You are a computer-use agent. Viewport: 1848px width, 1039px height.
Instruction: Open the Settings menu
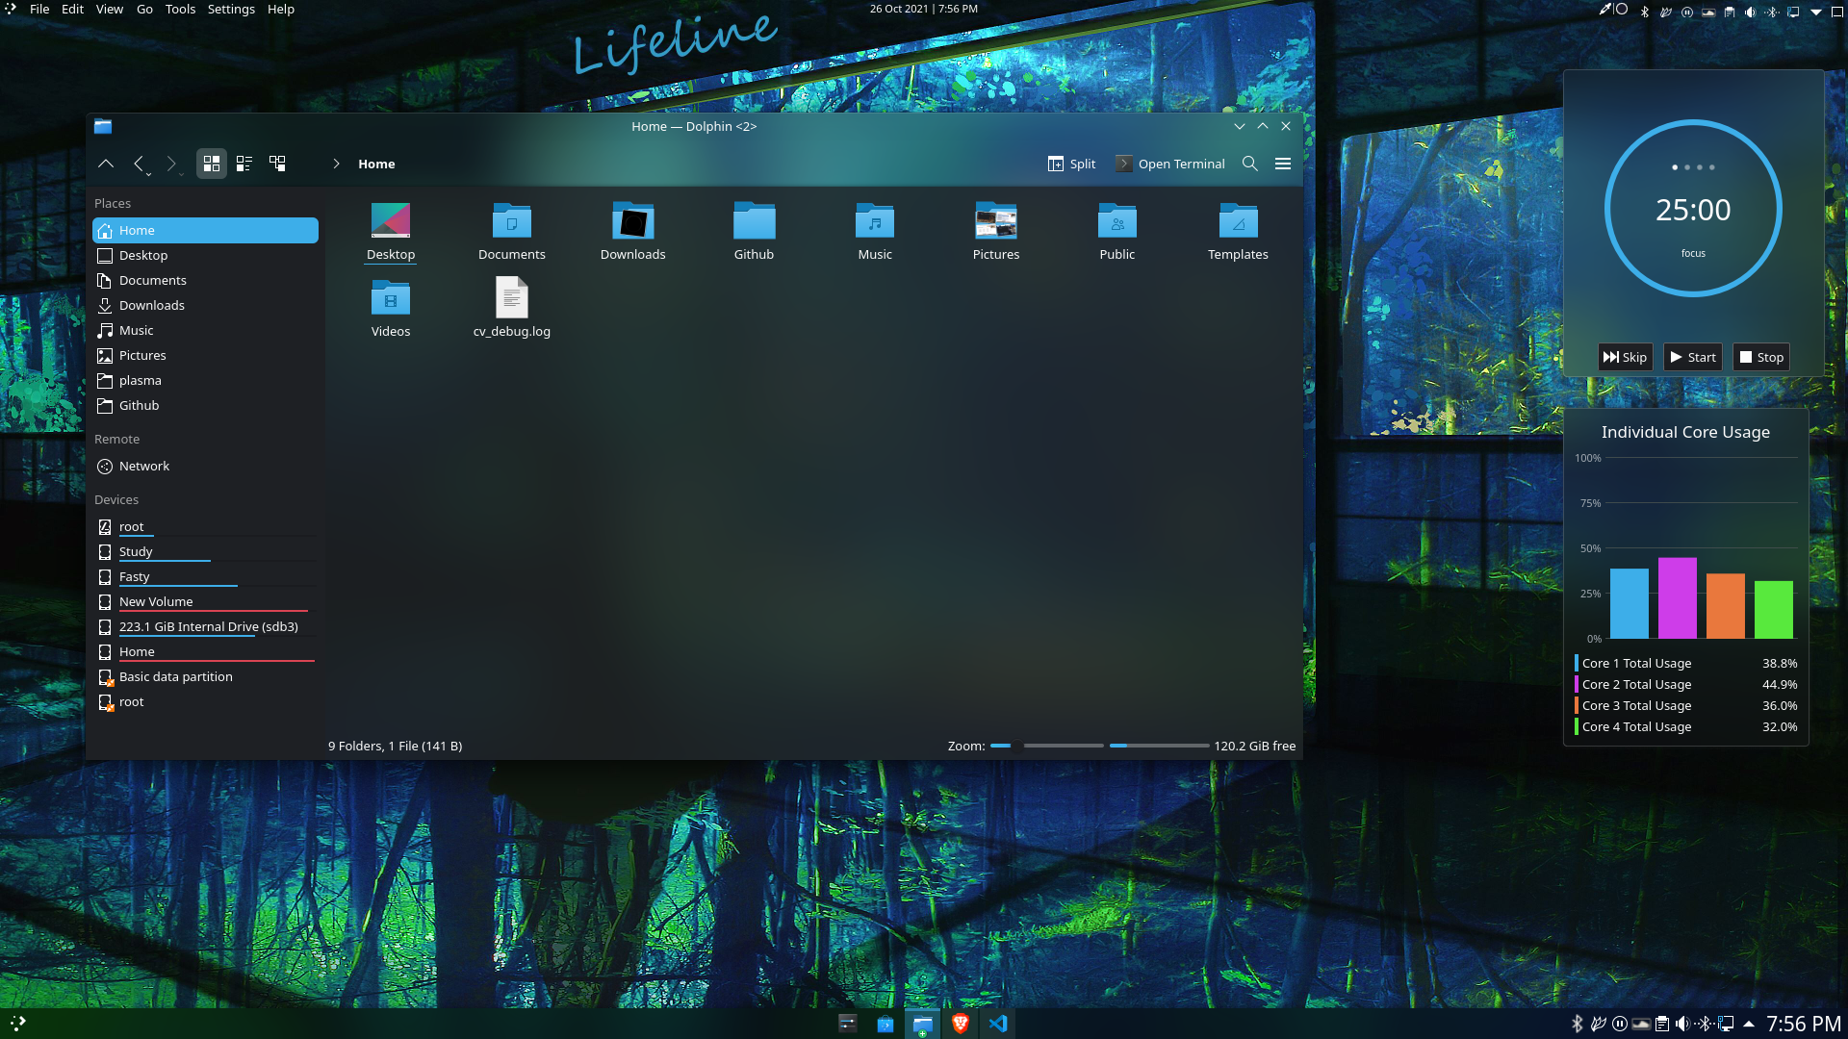pyautogui.click(x=231, y=9)
